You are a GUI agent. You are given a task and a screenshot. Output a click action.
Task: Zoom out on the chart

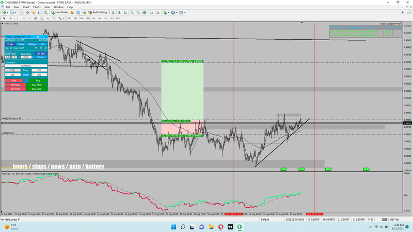(138, 12)
